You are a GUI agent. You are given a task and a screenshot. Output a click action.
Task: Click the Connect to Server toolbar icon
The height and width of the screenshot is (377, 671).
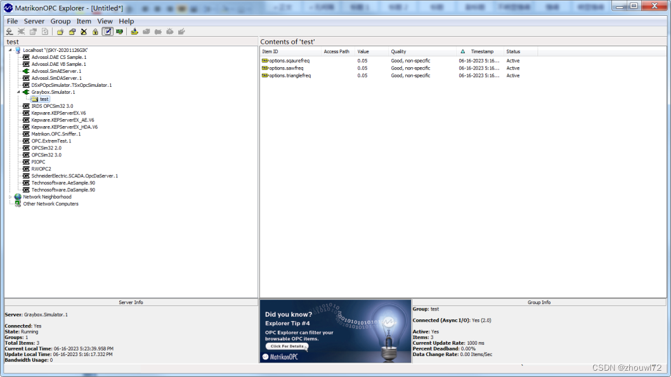click(10, 32)
